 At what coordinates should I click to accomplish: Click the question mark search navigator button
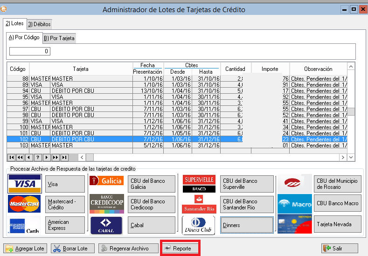[x=38, y=158]
